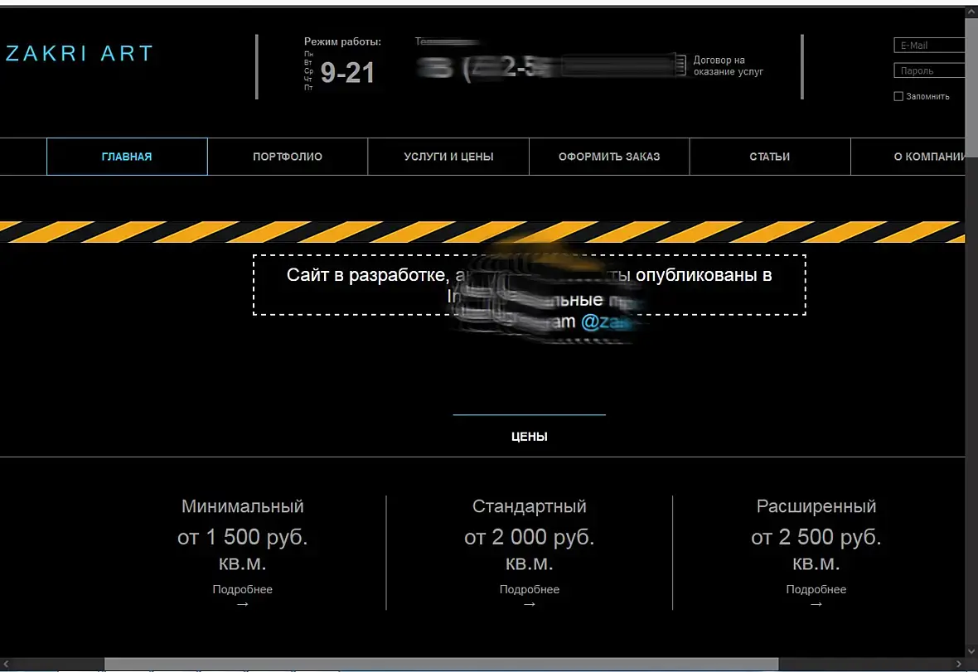Click the horizontal scrollbar right arrow
Image resolution: width=978 pixels, height=672 pixels.
(959, 663)
